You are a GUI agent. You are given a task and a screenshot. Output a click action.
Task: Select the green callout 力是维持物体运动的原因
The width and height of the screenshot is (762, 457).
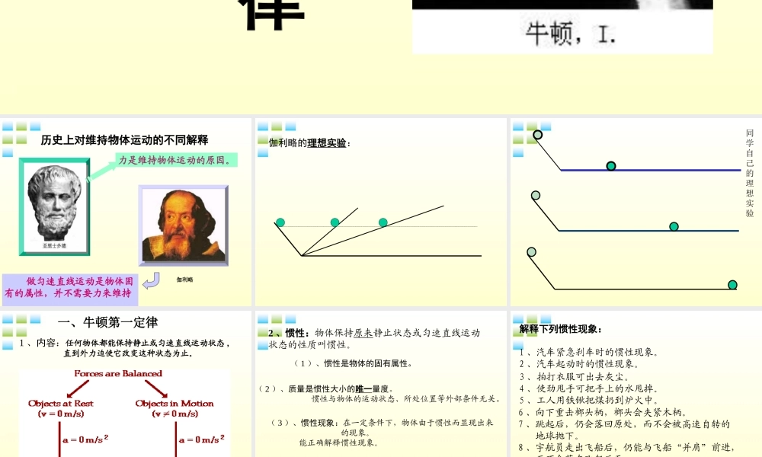(x=177, y=160)
